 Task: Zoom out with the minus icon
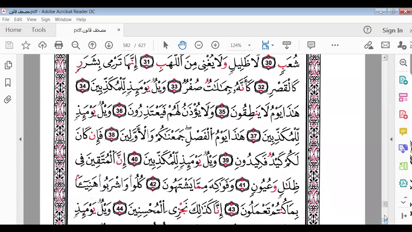coord(199,45)
